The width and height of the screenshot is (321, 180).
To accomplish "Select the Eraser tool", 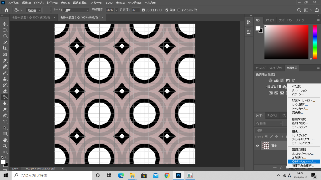I will click(x=5, y=91).
